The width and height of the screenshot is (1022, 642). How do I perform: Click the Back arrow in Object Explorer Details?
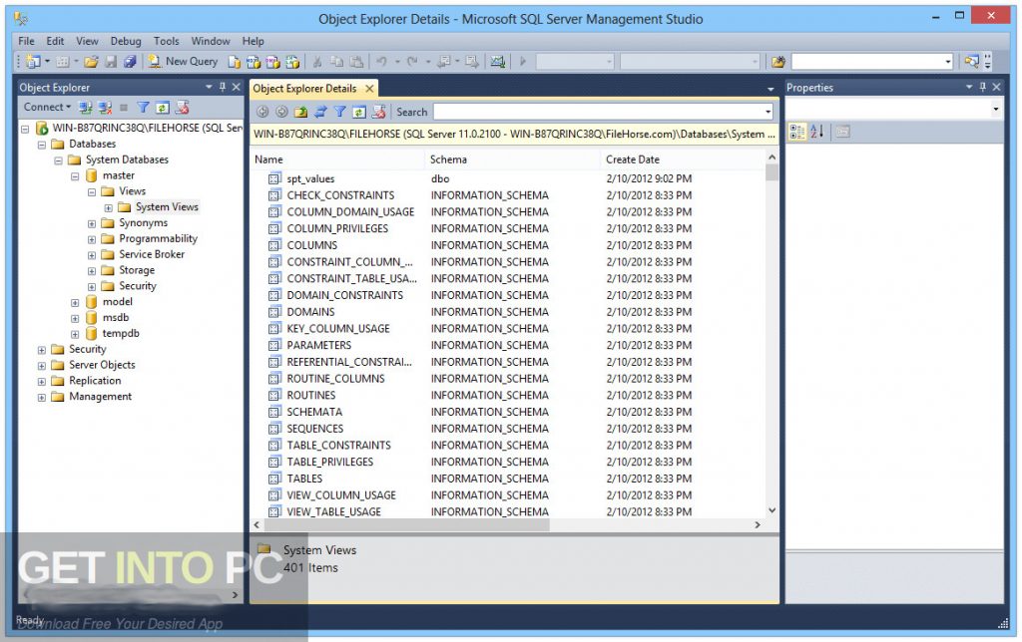pyautogui.click(x=262, y=112)
